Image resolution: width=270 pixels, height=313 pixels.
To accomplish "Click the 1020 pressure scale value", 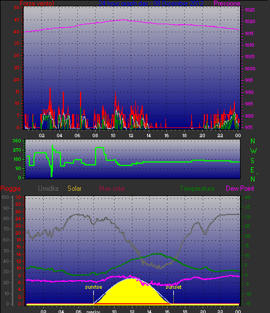I will click(250, 21).
